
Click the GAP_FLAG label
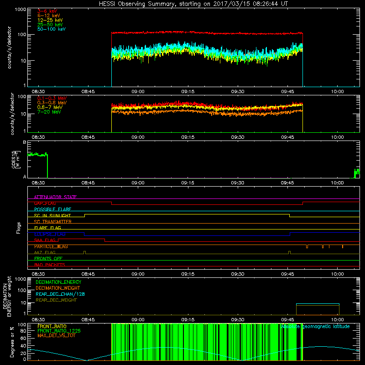coord(45,203)
